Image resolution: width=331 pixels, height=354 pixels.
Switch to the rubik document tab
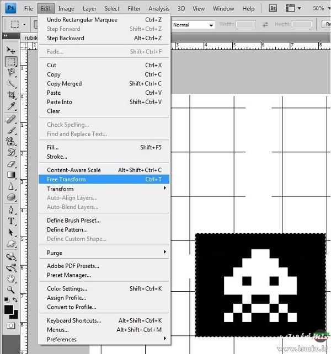[x=30, y=37]
